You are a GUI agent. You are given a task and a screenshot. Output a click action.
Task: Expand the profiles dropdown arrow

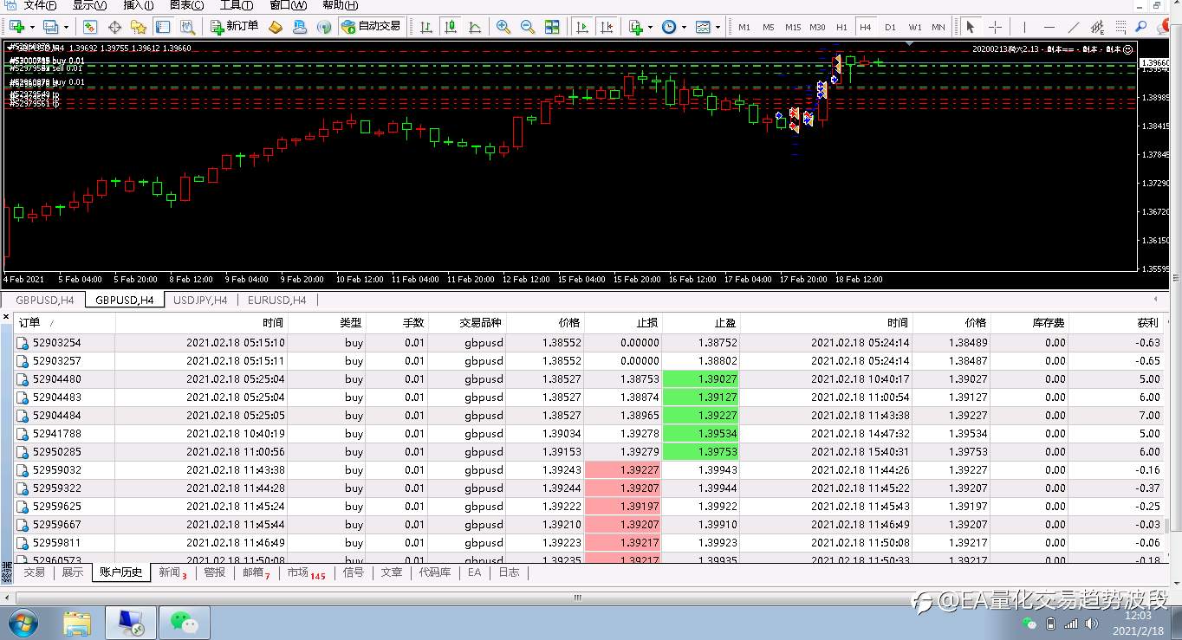click(x=65, y=27)
